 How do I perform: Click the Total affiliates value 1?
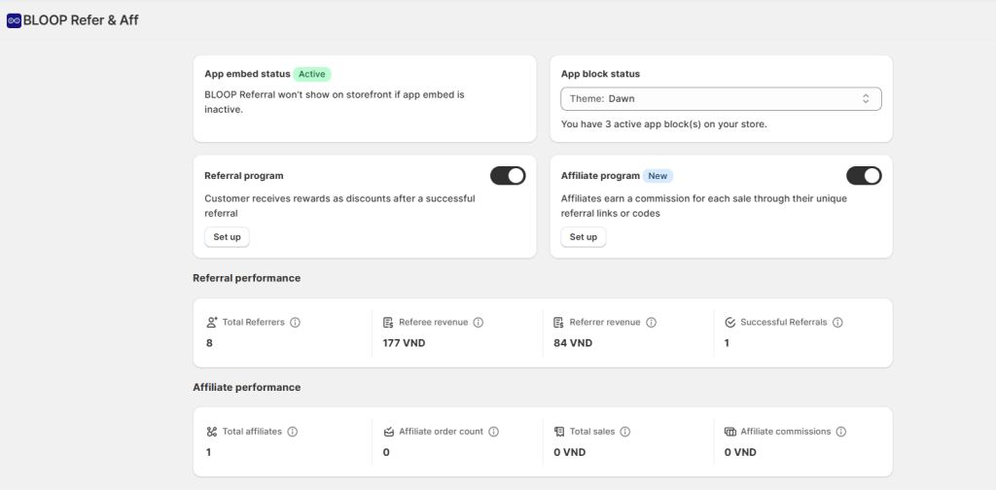coord(208,452)
